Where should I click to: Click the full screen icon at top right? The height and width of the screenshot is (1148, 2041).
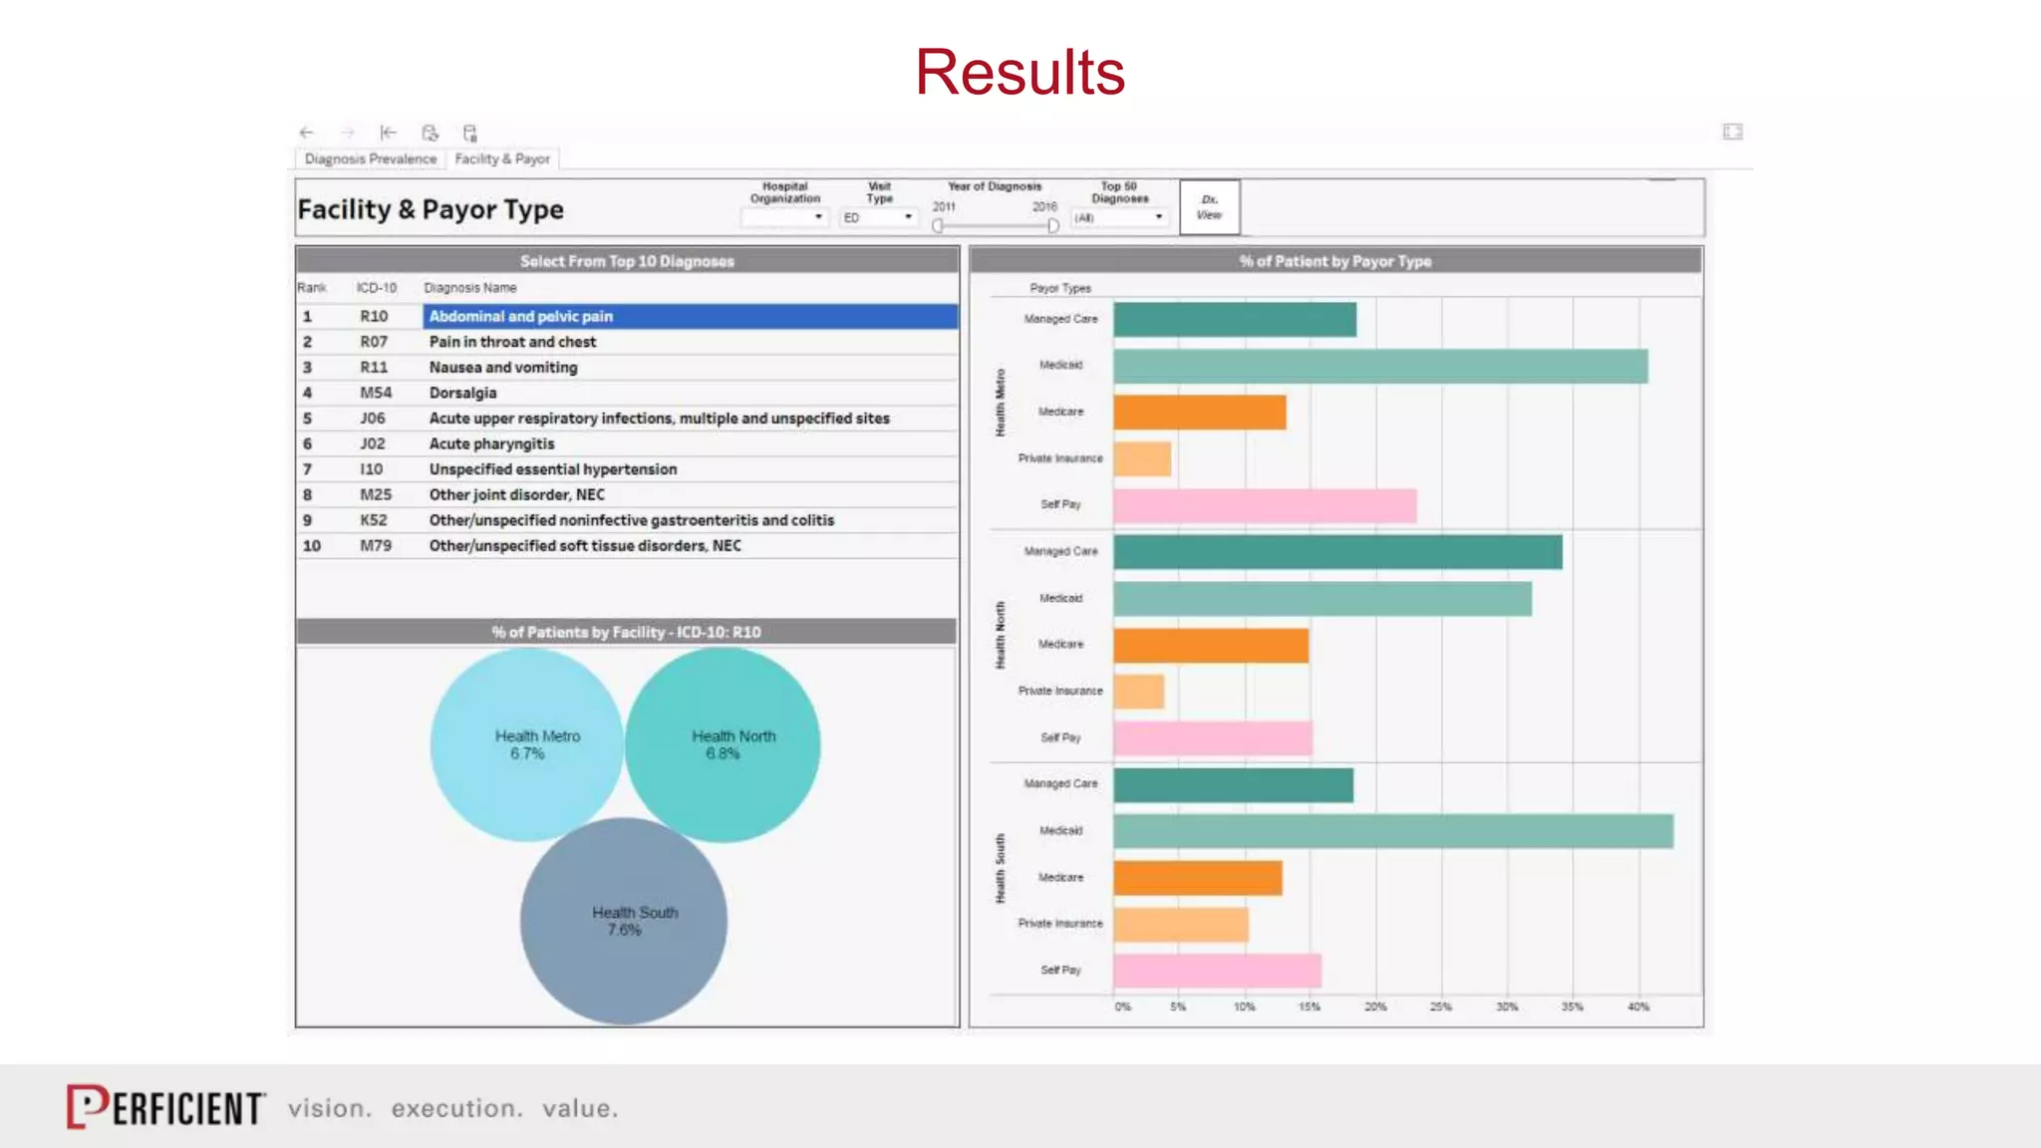pos(1732,132)
